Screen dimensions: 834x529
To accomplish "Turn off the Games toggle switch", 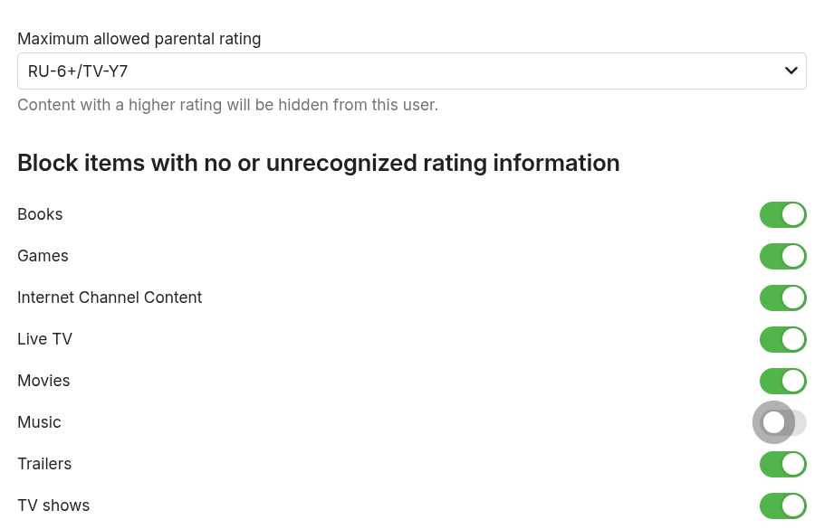I will click(x=782, y=256).
